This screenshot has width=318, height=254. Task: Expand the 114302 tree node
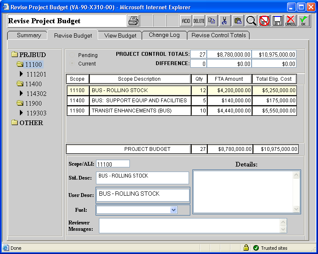pos(22,94)
